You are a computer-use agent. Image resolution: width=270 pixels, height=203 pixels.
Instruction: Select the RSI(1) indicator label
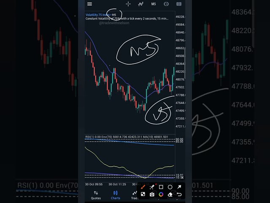[93, 137]
